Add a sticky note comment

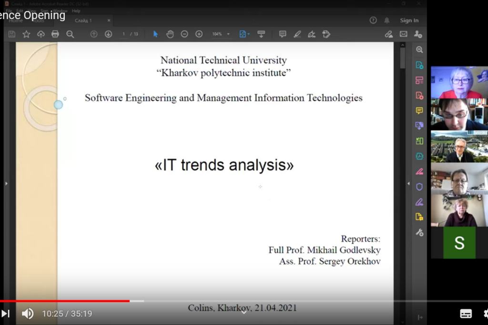click(x=283, y=34)
